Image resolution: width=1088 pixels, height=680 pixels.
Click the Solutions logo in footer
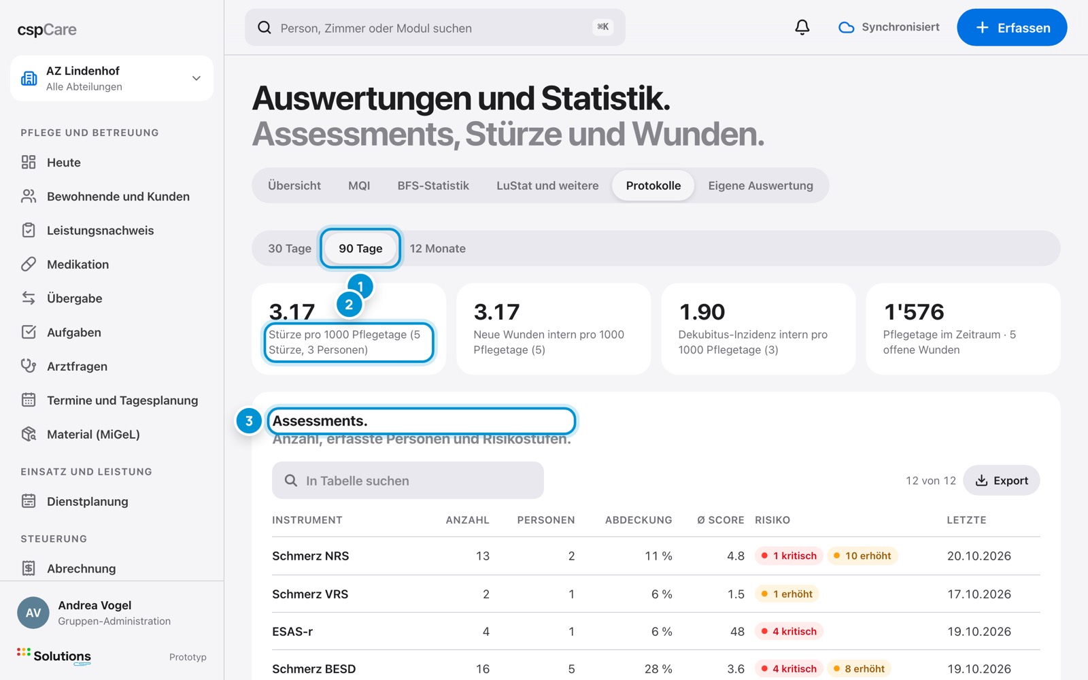[x=54, y=656]
